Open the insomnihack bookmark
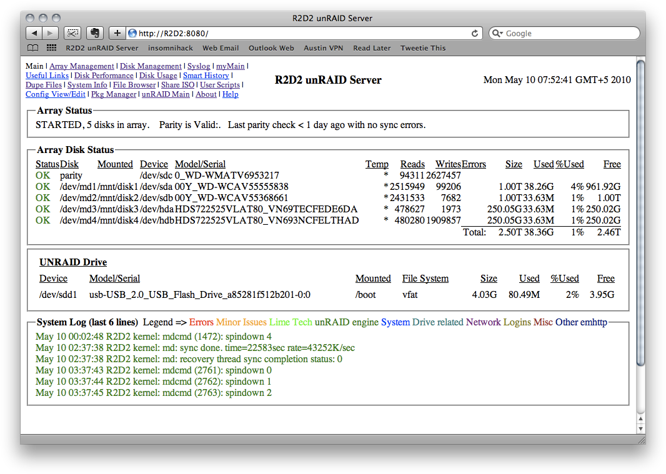 (171, 48)
